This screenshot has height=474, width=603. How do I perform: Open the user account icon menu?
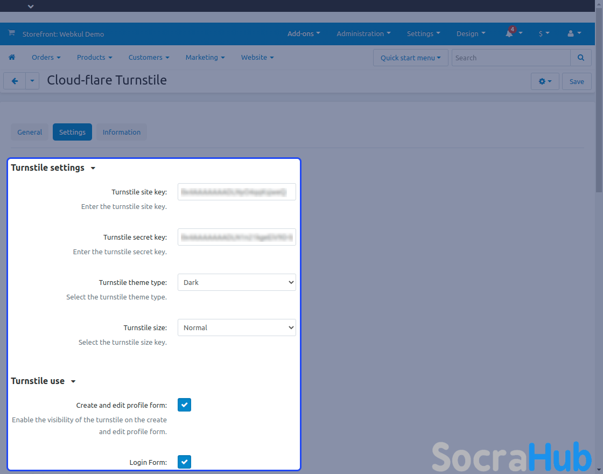[571, 33]
